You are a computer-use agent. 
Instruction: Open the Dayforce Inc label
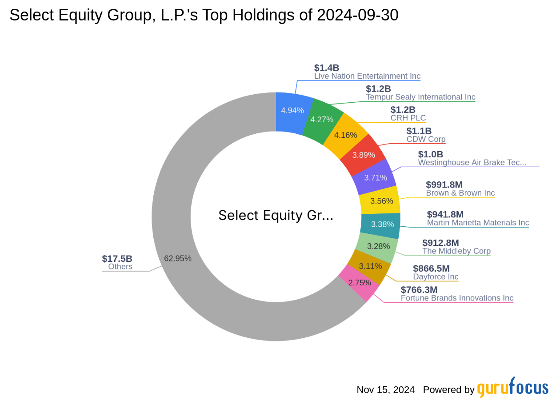click(436, 276)
